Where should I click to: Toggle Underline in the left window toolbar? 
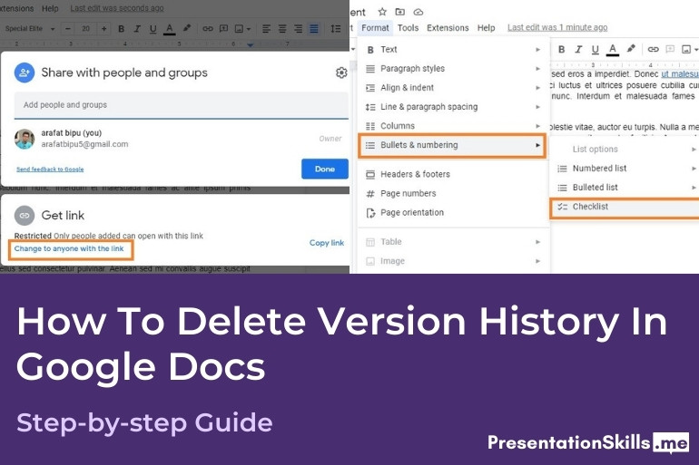153,29
